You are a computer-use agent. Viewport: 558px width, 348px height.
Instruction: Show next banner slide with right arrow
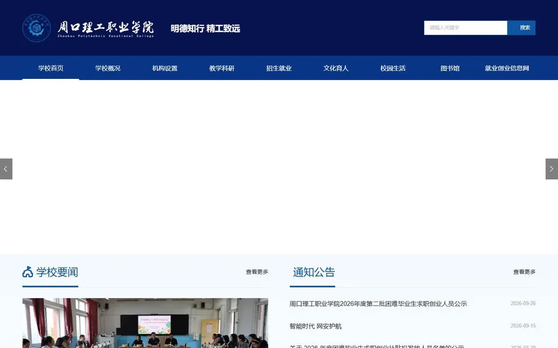pos(552,169)
